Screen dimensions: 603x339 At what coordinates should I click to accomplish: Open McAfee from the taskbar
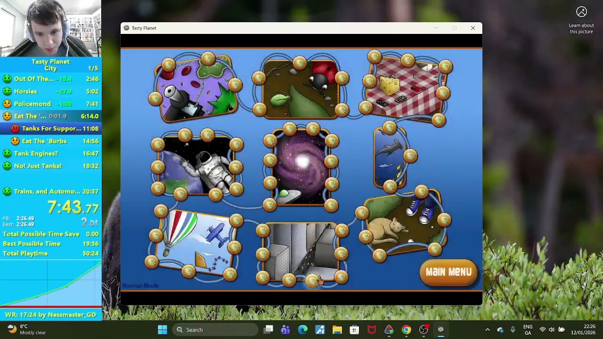[372, 330]
